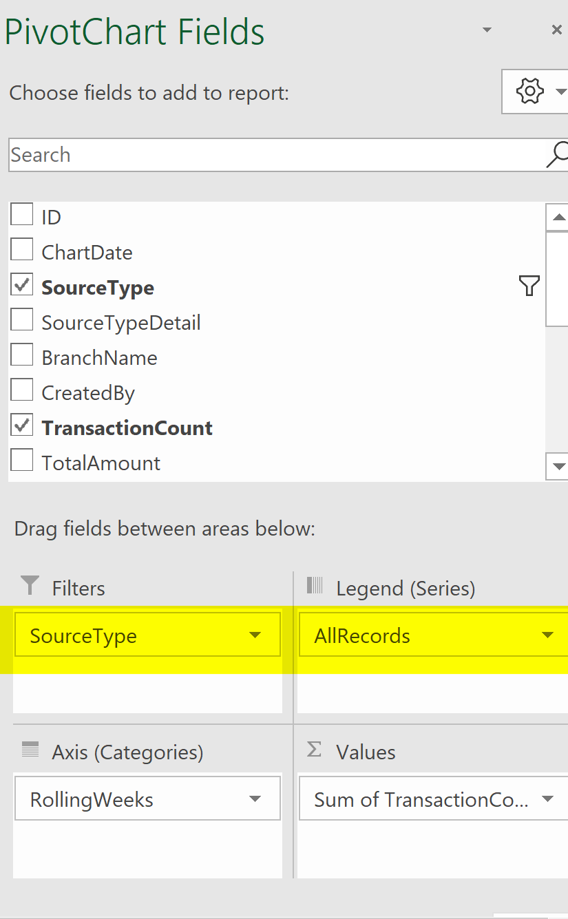
Task: Uncheck the TransactionCount field
Action: 22,425
